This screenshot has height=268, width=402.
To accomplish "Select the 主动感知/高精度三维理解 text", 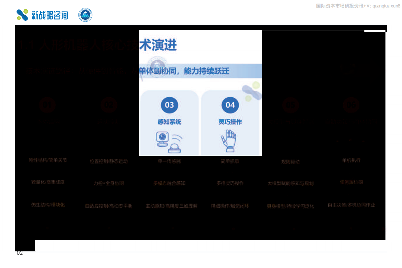I will pos(171,206).
